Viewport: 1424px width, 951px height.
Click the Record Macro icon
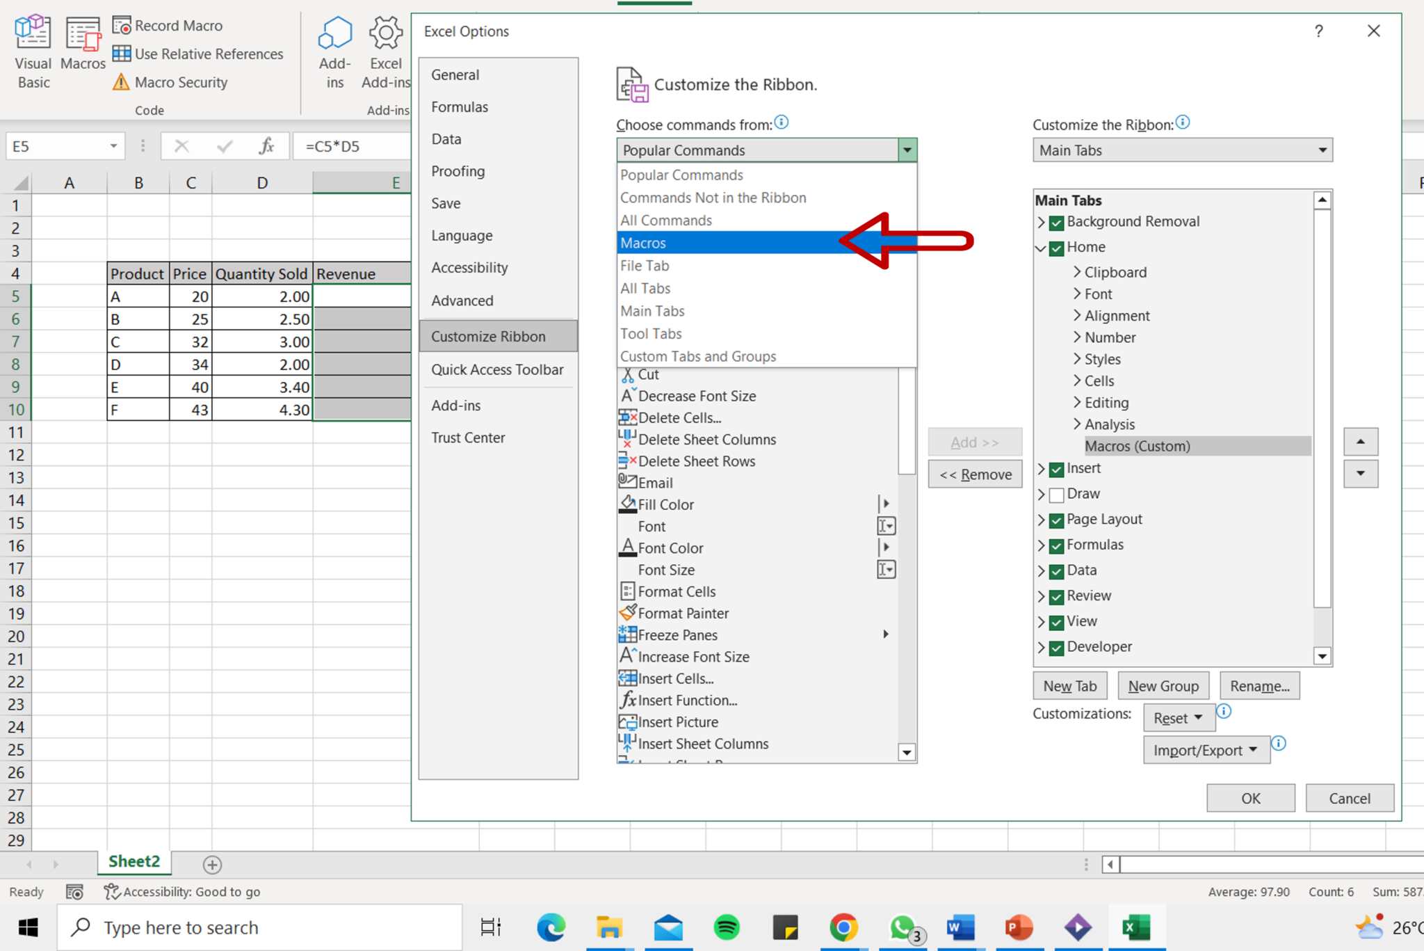(x=124, y=25)
